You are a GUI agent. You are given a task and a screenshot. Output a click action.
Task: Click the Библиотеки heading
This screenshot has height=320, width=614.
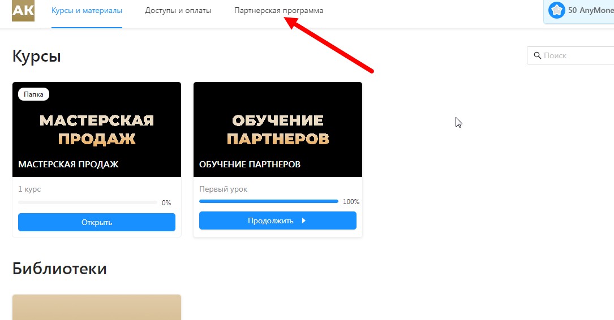pos(59,269)
